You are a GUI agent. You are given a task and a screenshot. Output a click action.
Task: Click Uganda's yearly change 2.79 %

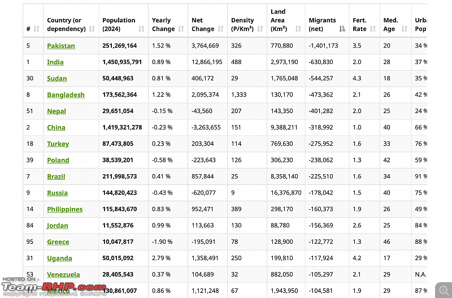click(x=161, y=258)
